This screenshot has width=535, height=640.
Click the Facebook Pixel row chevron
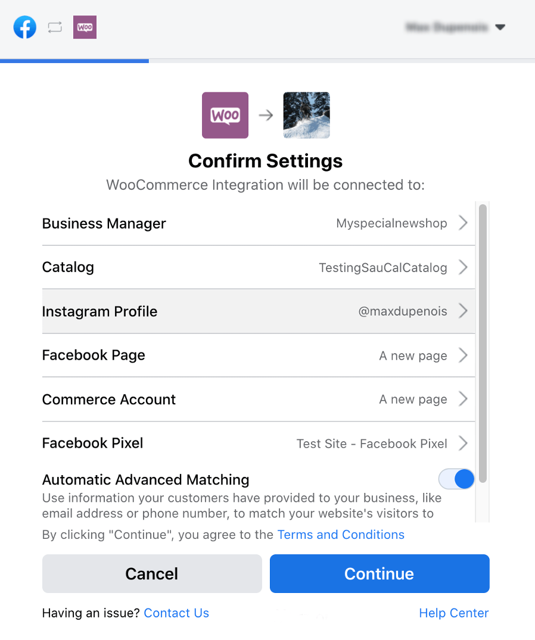point(464,444)
